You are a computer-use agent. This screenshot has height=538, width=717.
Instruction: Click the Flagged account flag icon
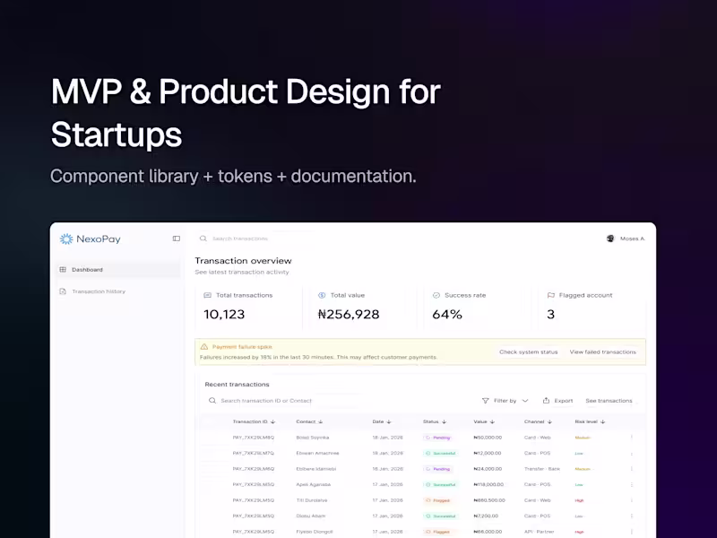550,295
